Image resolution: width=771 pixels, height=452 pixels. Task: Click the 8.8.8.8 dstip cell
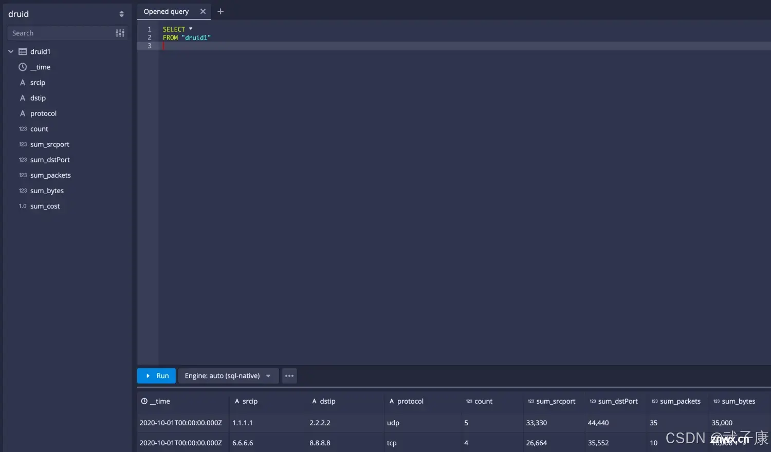point(345,443)
